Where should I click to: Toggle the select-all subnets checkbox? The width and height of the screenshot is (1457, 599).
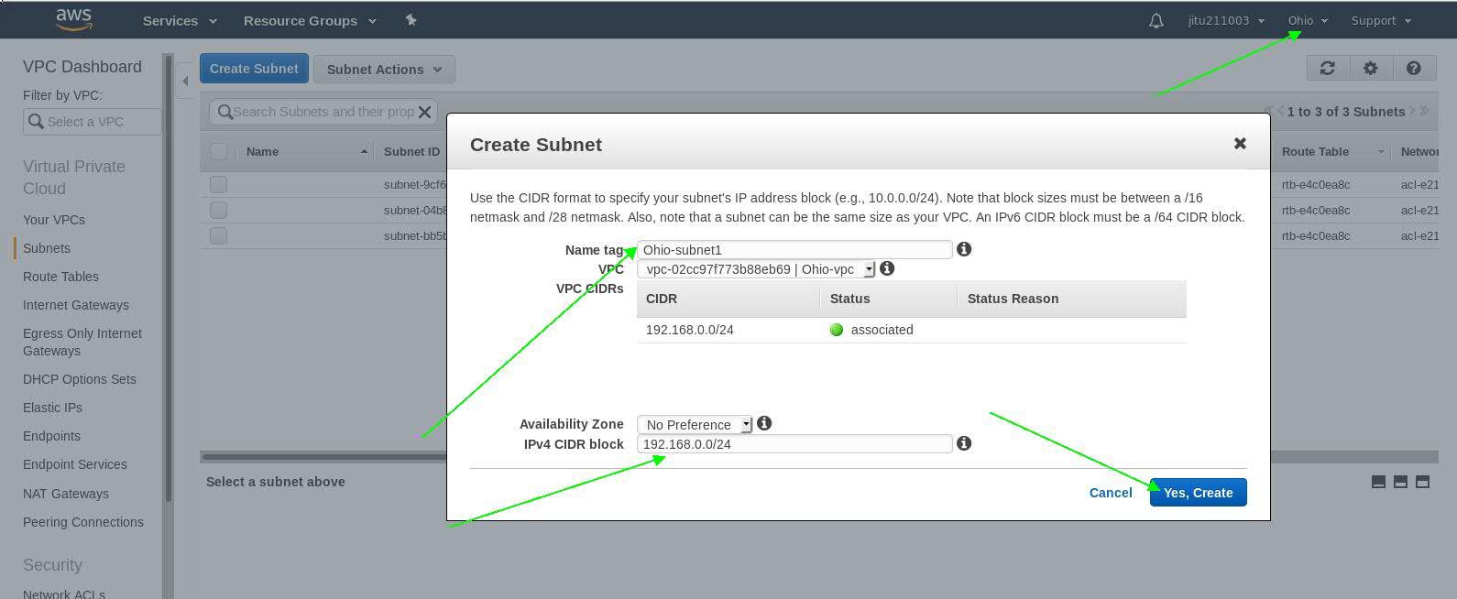pos(218,152)
